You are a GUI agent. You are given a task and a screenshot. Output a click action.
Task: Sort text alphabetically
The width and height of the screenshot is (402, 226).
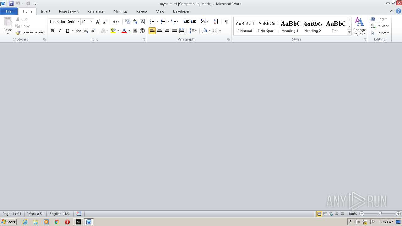coord(216,22)
